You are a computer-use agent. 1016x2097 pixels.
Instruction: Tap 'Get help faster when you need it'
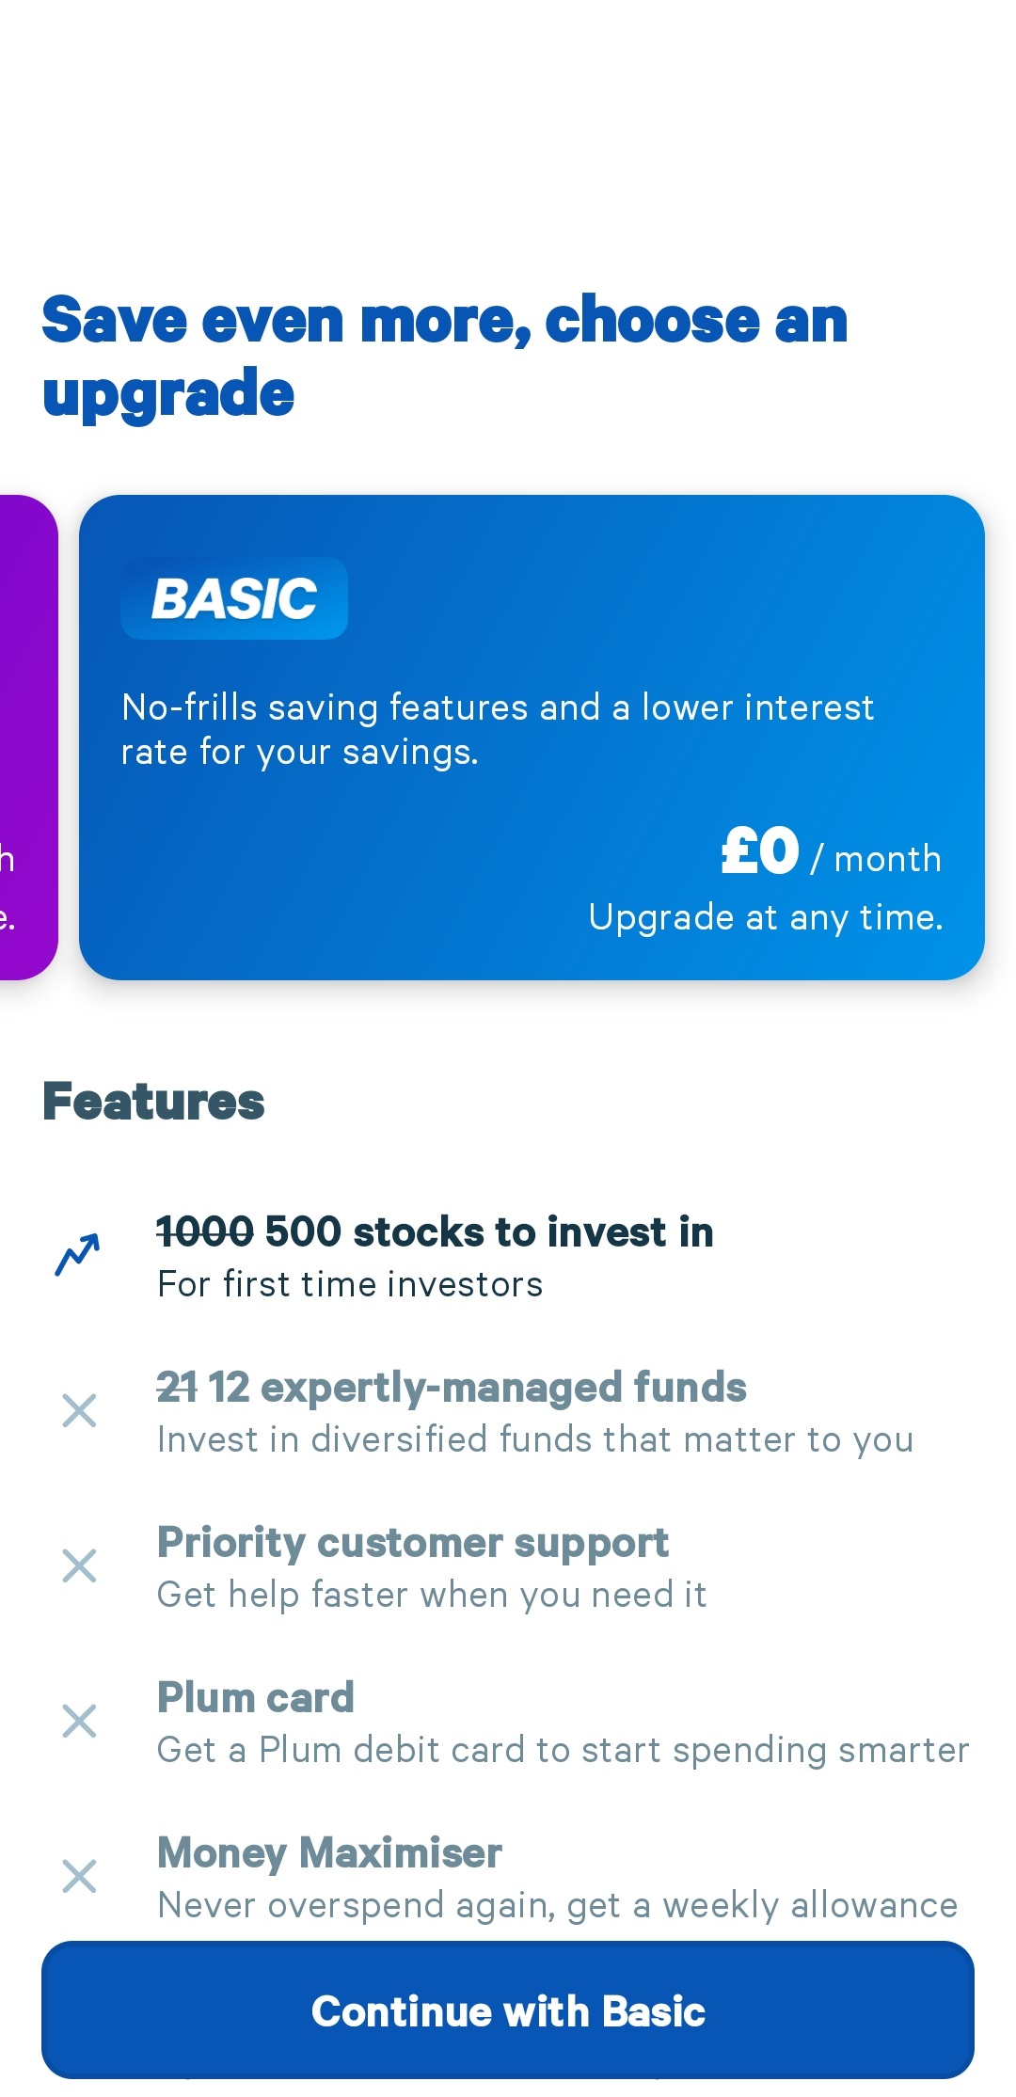pyautogui.click(x=432, y=1595)
